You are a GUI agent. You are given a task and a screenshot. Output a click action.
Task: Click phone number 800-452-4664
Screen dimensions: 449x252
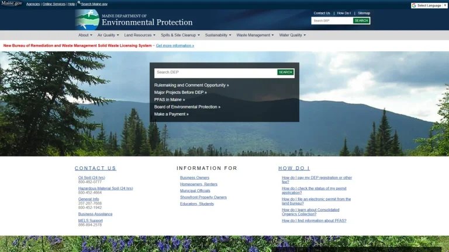89,193
